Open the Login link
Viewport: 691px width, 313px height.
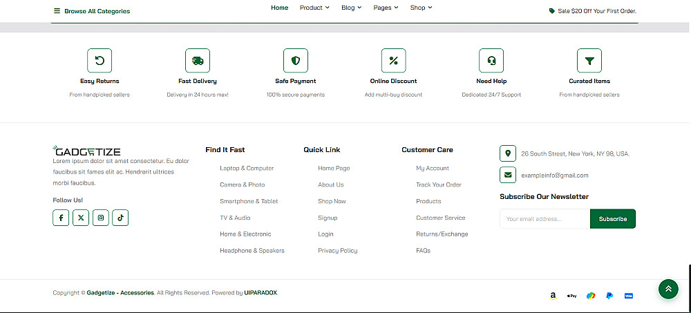[325, 234]
